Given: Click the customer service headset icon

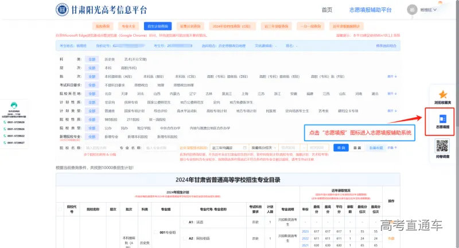Looking at the screenshot, I should (14, 106).
